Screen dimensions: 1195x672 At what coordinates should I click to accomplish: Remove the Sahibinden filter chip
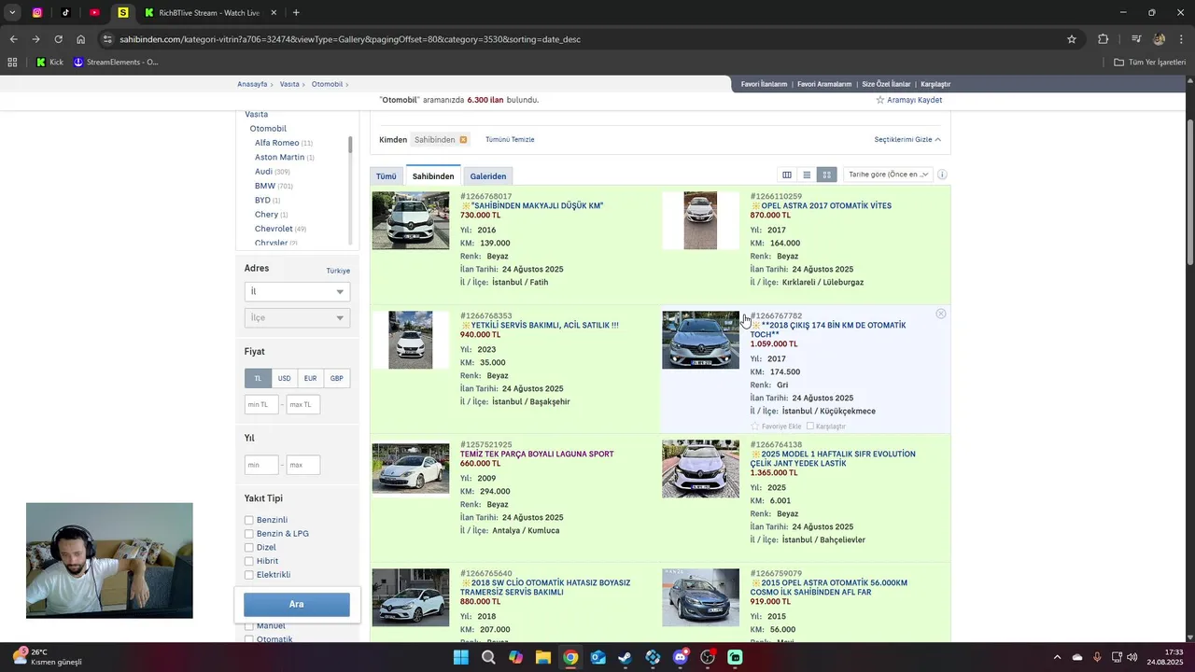coord(463,140)
